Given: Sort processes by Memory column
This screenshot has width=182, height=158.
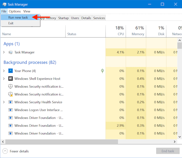Looking at the screenshot, I should pyautogui.click(x=136, y=32).
